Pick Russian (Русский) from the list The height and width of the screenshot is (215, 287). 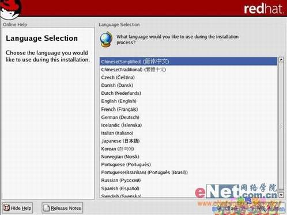[x=188, y=181]
